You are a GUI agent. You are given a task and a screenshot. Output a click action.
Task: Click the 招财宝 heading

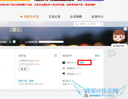coord(22,56)
